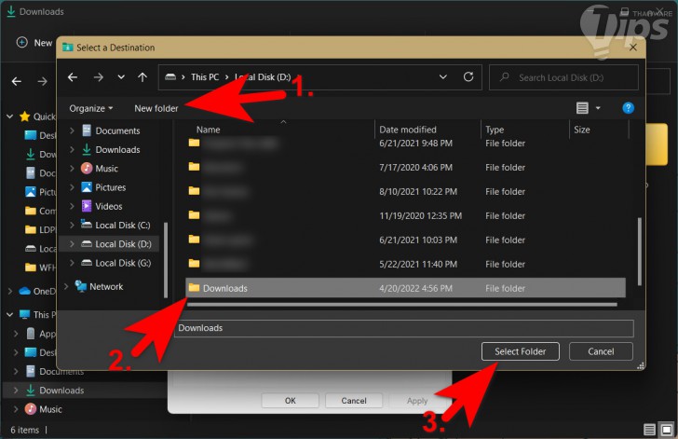Screen dimensions: 678x439
Task: Expand Pictures node in dialog tree
Action: pos(73,187)
